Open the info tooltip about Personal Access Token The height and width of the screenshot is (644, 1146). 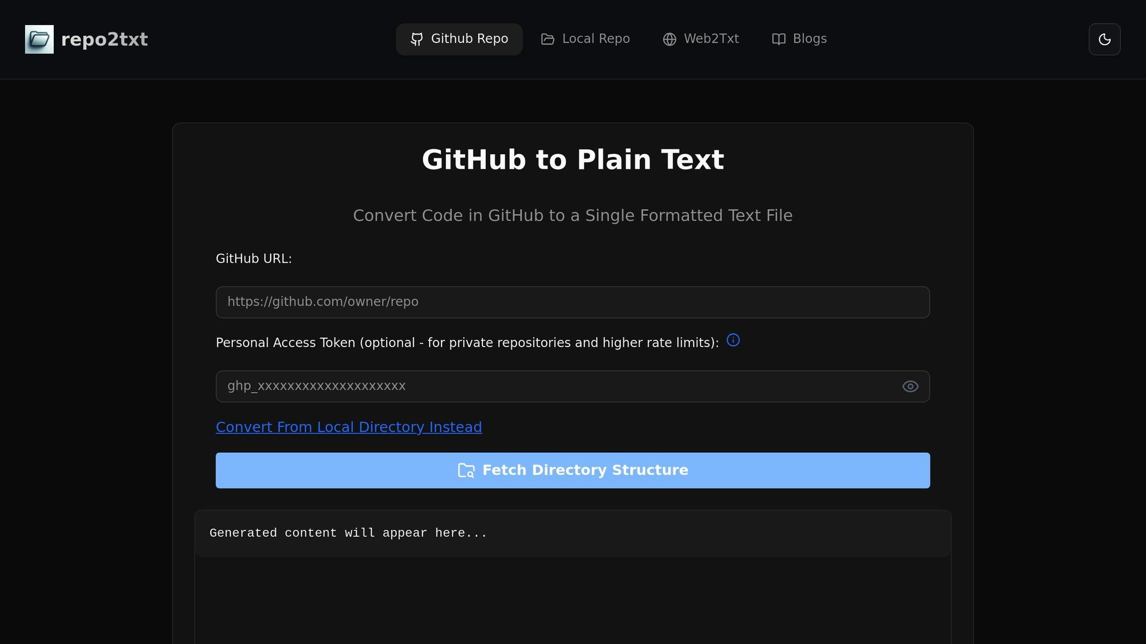[734, 340]
